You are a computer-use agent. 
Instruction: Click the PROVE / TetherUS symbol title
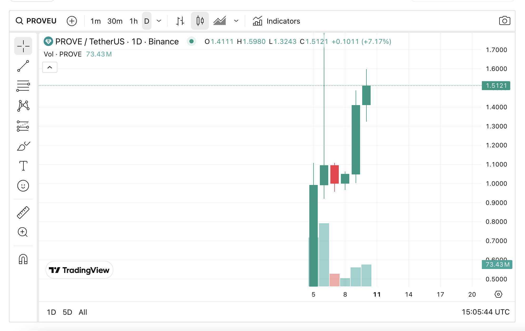[117, 42]
